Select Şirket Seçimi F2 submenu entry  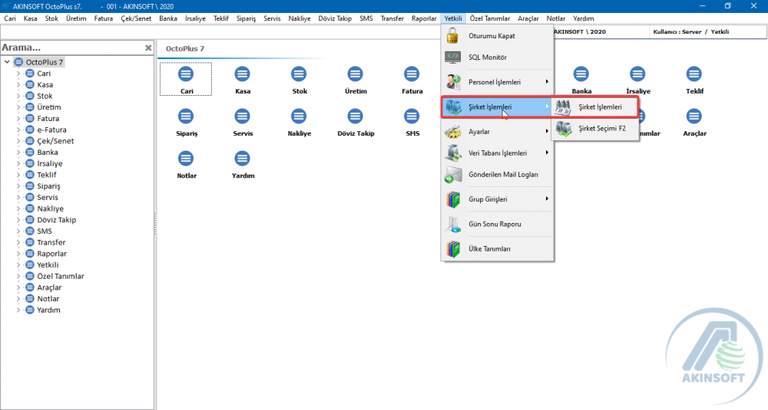595,129
